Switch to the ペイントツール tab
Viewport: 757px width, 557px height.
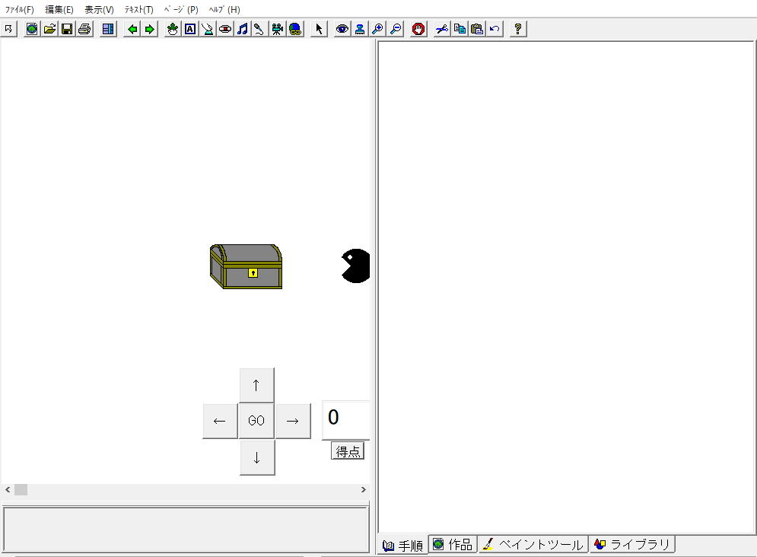tap(533, 544)
